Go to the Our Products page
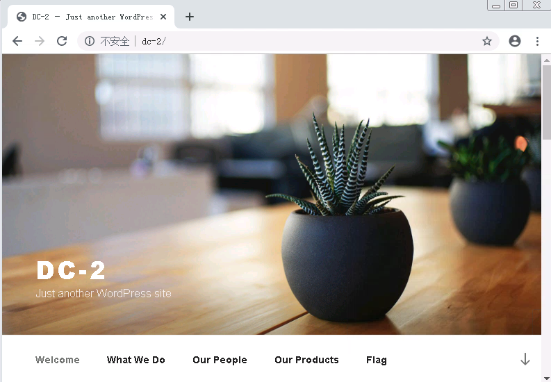The image size is (551, 382). point(306,360)
